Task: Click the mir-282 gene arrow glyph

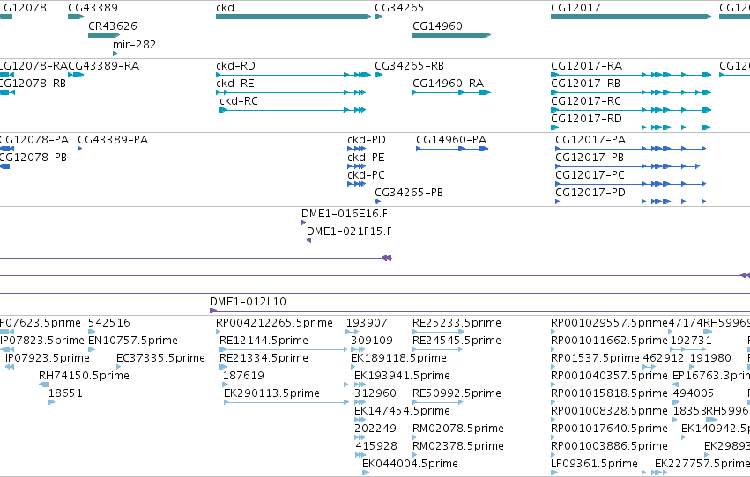Action: pyautogui.click(x=115, y=54)
